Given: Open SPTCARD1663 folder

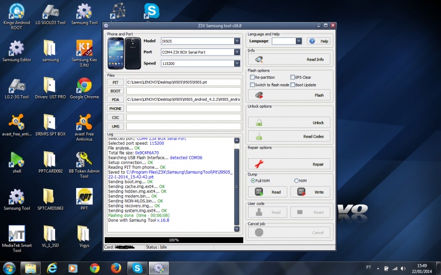Looking at the screenshot, I should point(50,200).
